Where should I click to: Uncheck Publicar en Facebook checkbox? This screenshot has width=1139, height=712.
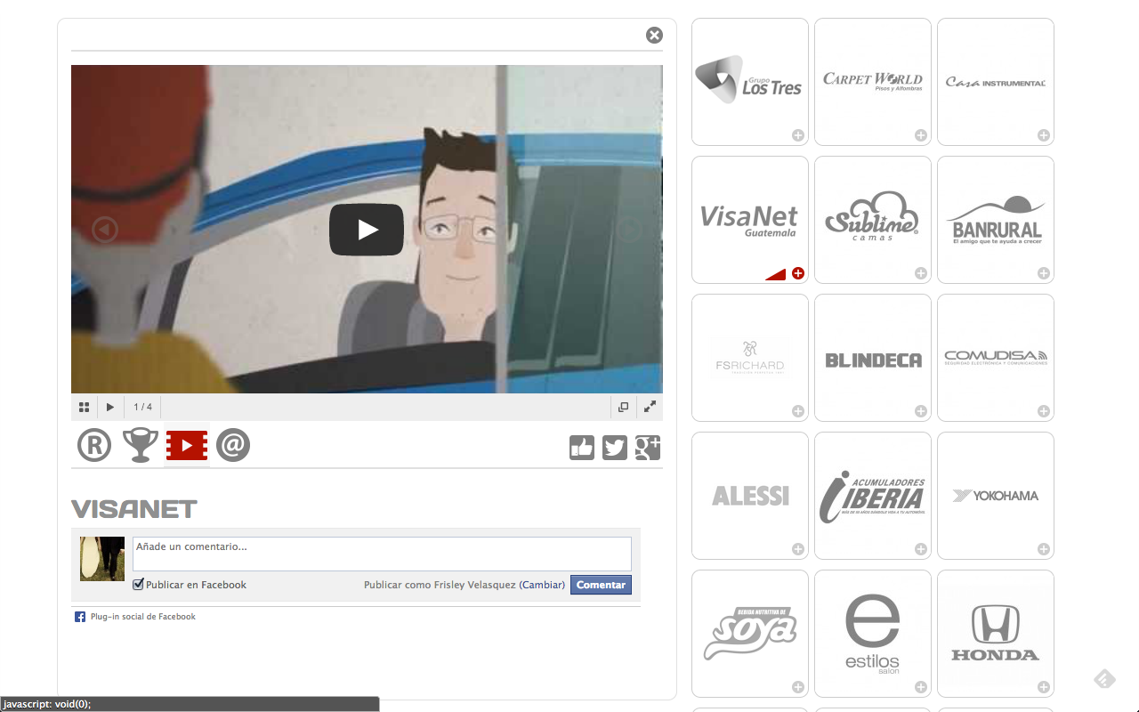138,585
